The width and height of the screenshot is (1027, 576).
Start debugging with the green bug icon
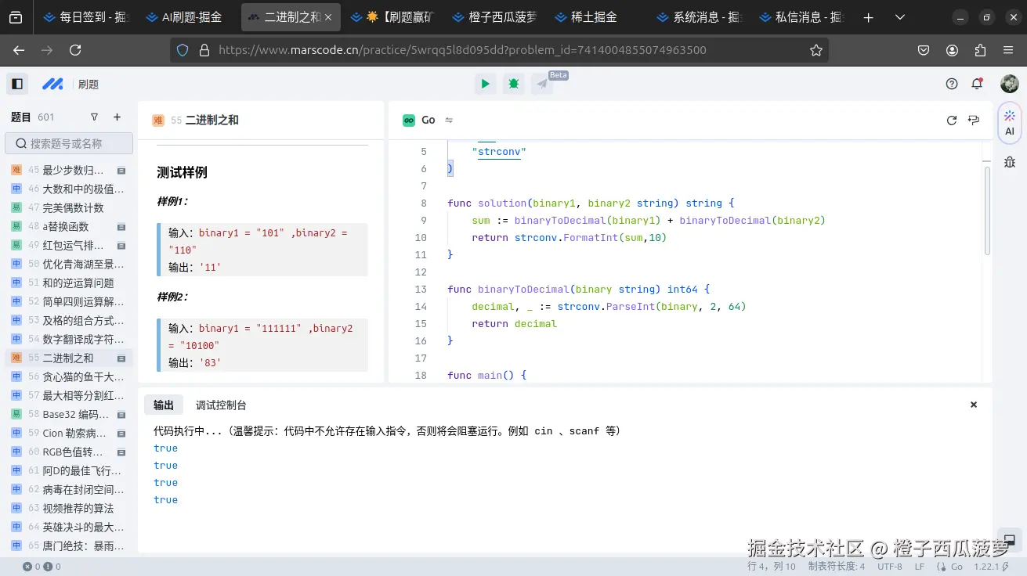[x=513, y=83]
